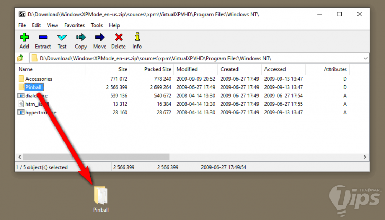The width and height of the screenshot is (385, 220).
Task: Click the scroll left arrow
Action: [20, 157]
